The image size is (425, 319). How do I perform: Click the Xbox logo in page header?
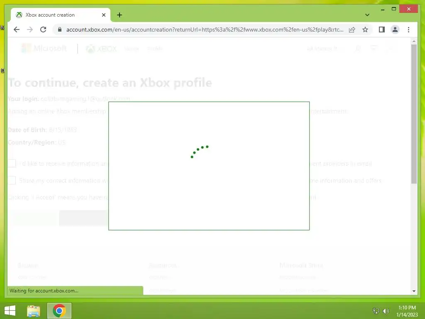[x=101, y=49]
